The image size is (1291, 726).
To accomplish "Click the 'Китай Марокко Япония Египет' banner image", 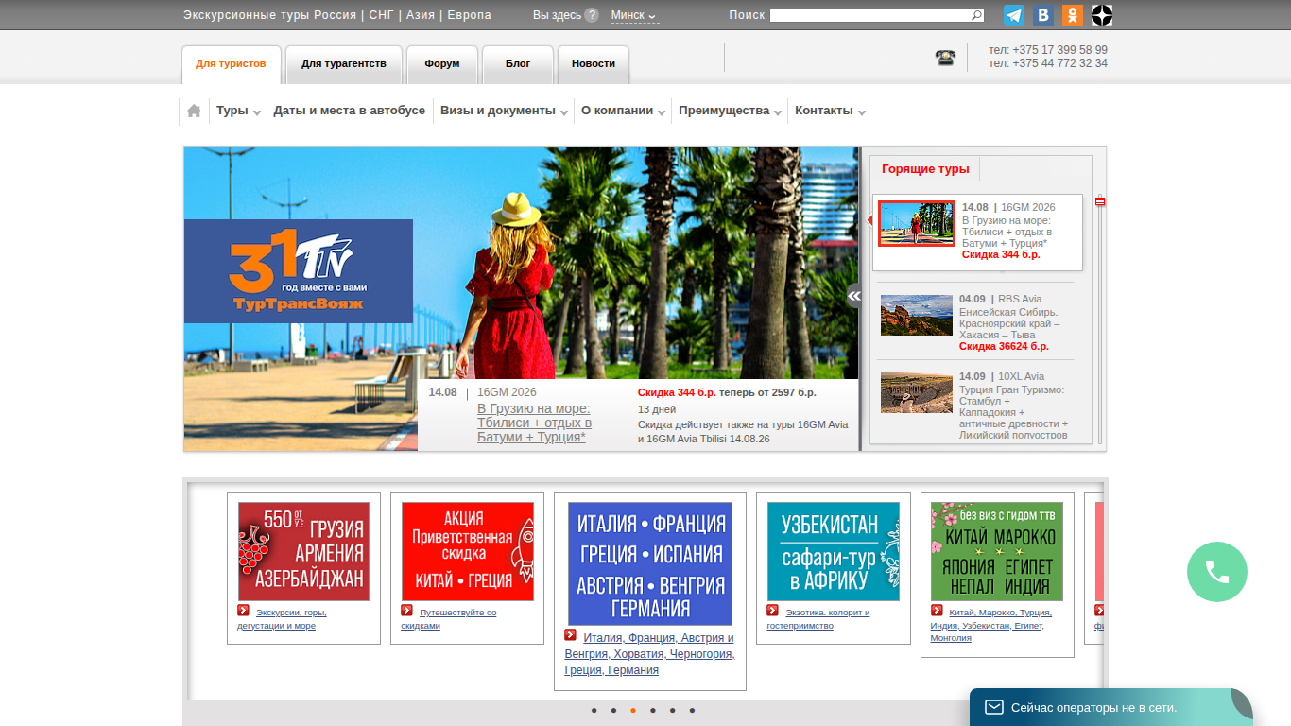I will point(997,551).
